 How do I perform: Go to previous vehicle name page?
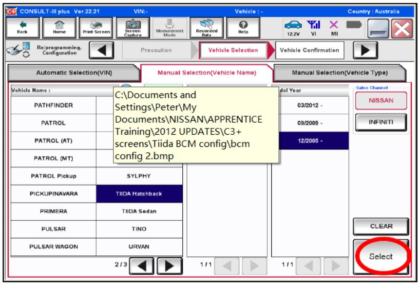[142, 266]
